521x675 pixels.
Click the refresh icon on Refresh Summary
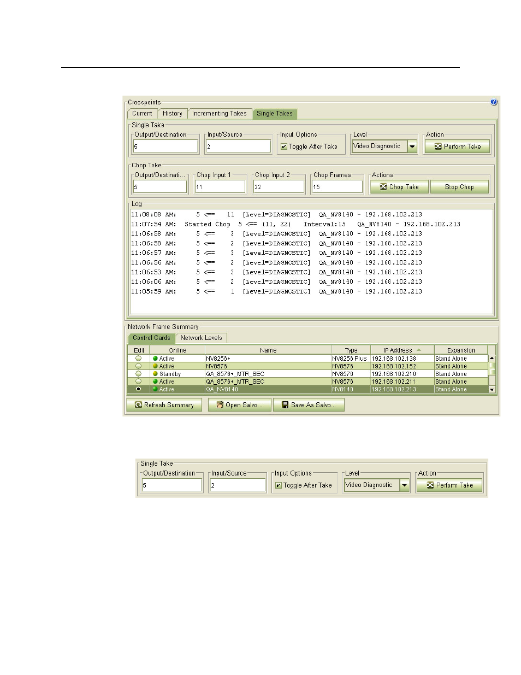point(139,405)
